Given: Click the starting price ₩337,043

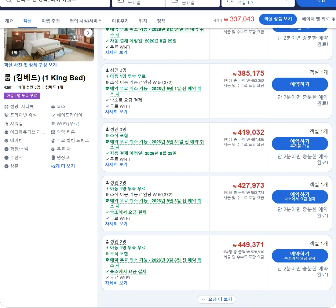Looking at the screenshot, I should 239,19.
